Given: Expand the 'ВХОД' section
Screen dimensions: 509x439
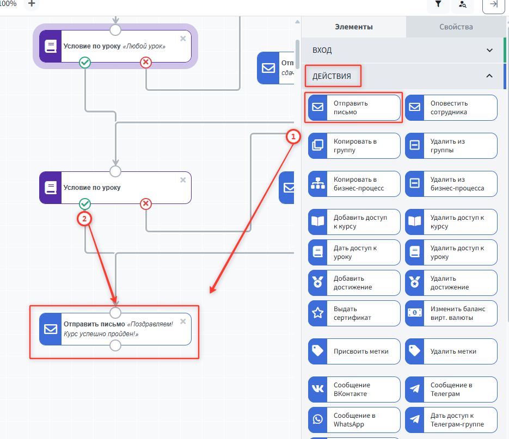Looking at the screenshot, I should click(489, 50).
